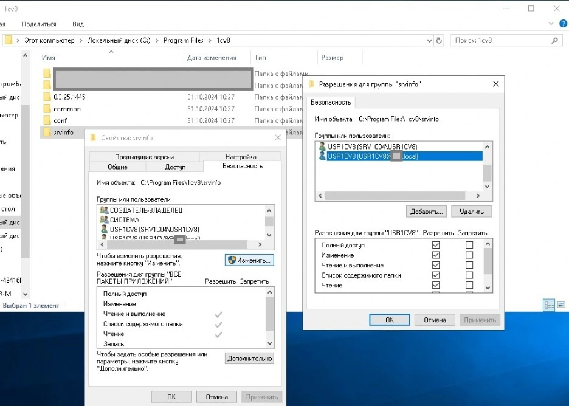Click the Изменить... button
This screenshot has width=569, height=406.
pyautogui.click(x=249, y=260)
